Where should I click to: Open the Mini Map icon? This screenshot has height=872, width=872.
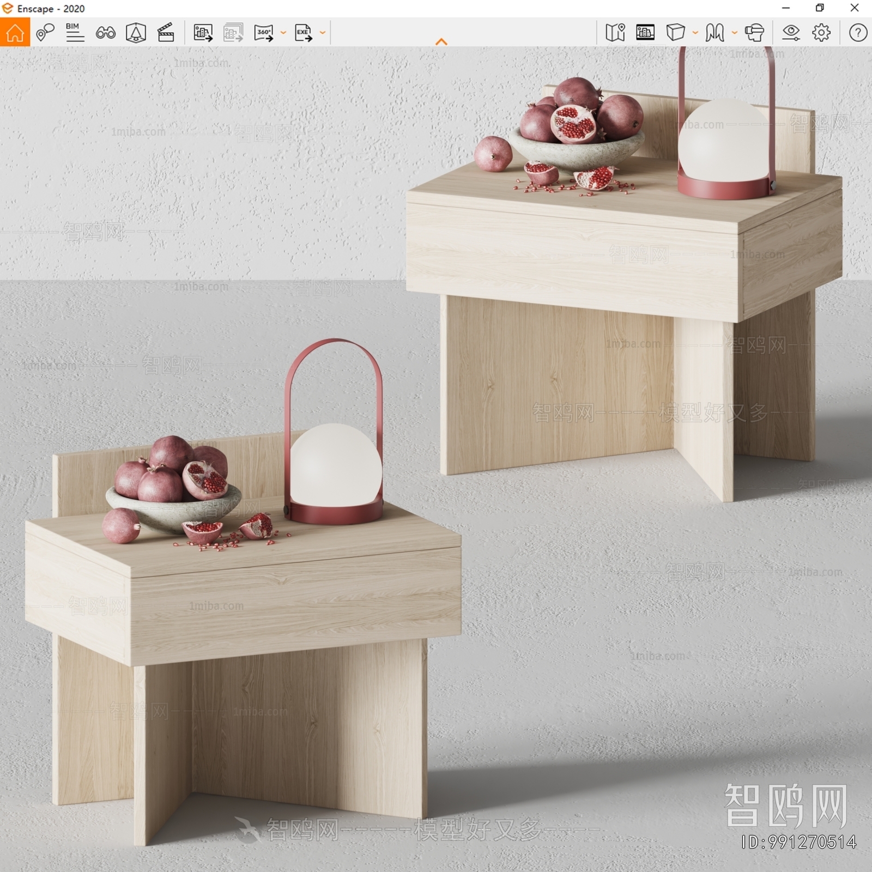[615, 33]
